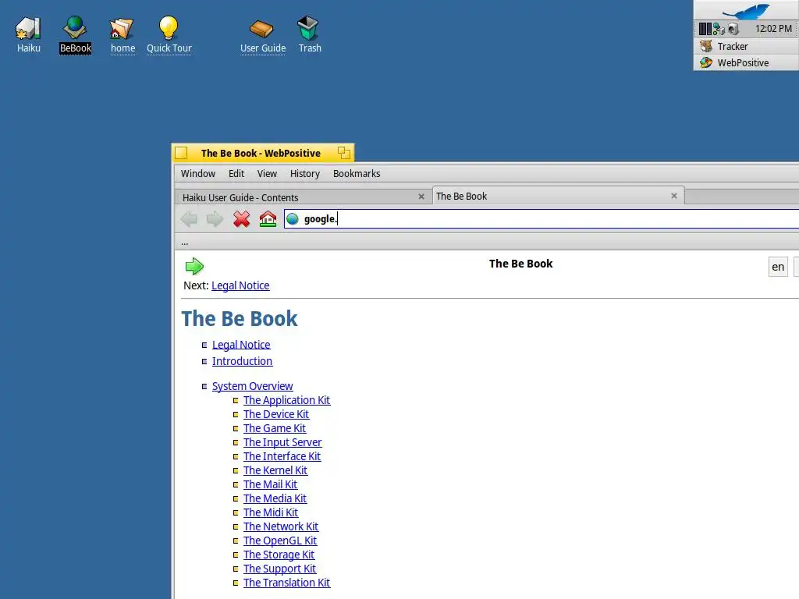799x599 pixels.
Task: Click the network status tray icon
Action: click(719, 29)
